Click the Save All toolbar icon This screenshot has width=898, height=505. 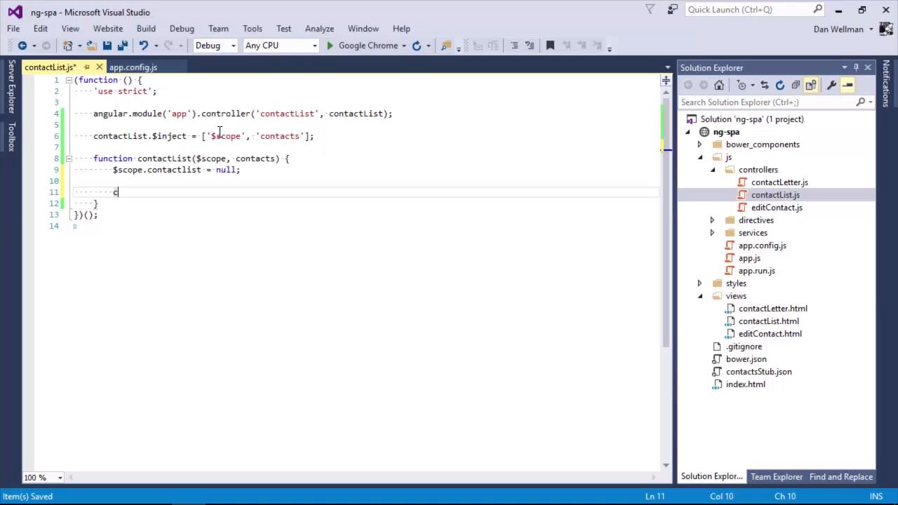[x=123, y=46]
